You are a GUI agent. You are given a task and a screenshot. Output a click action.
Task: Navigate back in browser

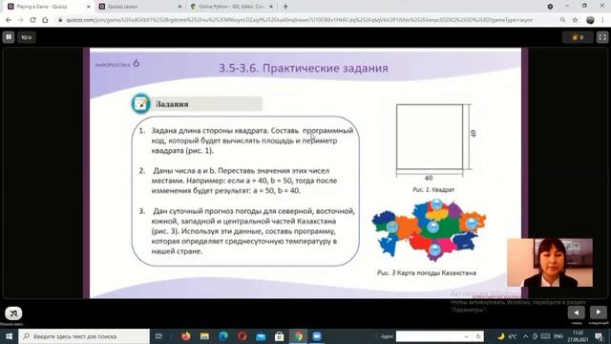(9, 20)
